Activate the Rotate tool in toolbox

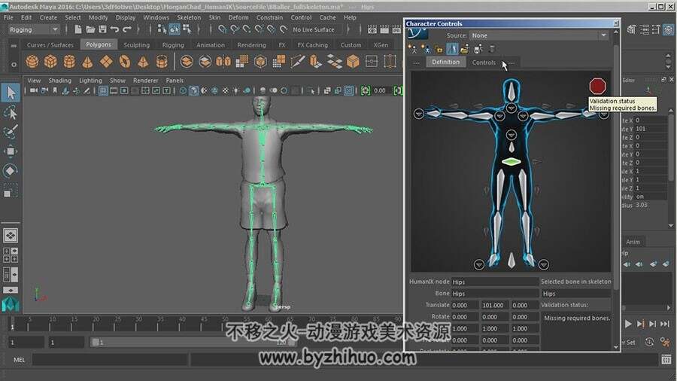click(11, 171)
